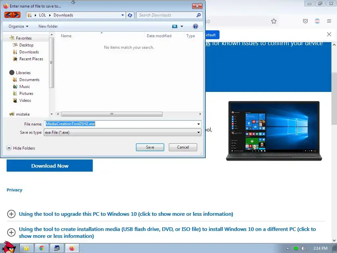Click the file list scroll left arrow

coord(58,114)
